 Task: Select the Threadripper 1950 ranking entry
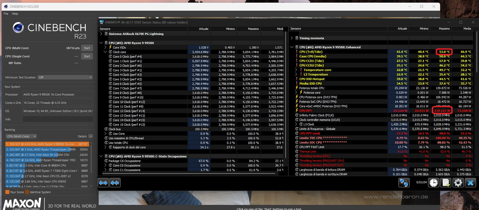click(47, 160)
